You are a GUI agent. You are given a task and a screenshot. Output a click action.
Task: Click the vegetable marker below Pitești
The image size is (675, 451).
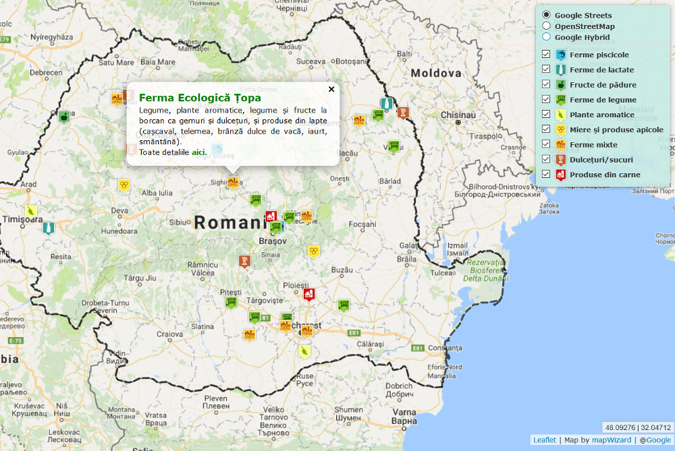pos(231,303)
